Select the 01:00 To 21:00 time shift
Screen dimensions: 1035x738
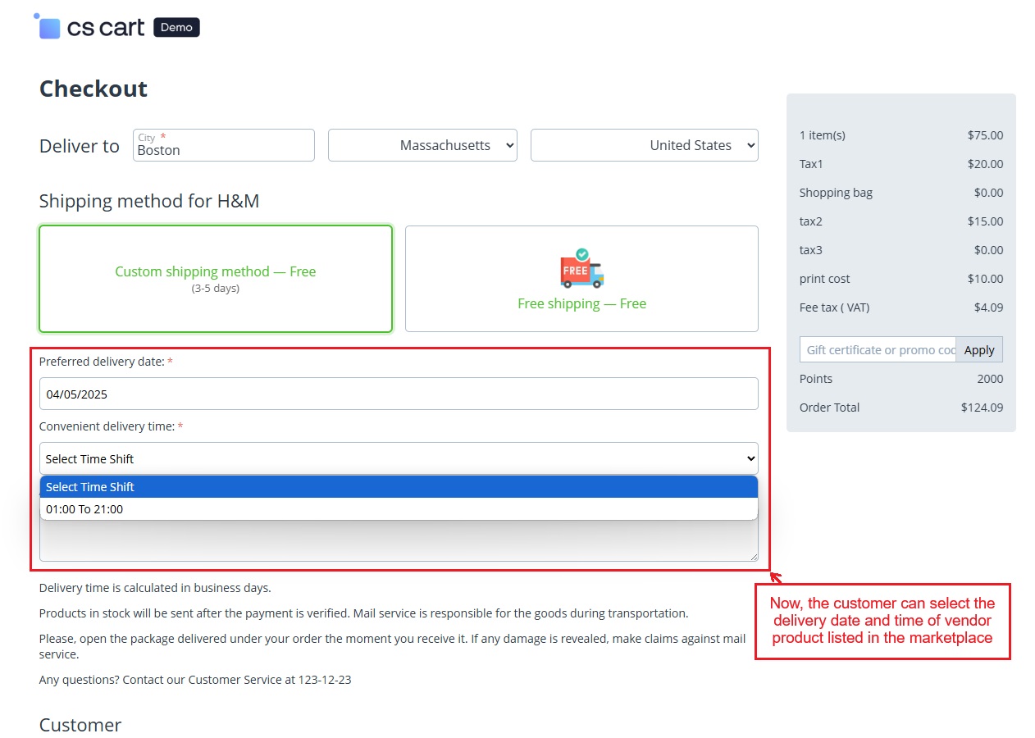[399, 509]
